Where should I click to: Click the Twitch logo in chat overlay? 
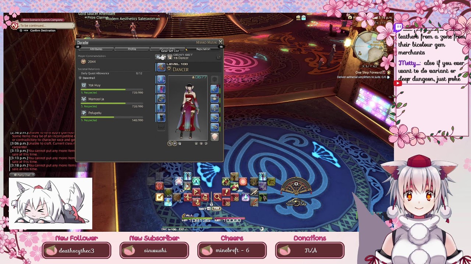[x=398, y=27]
